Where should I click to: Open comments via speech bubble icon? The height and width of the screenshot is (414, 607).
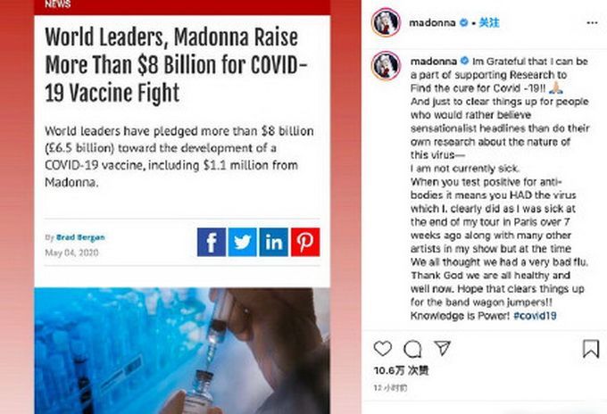412,349
